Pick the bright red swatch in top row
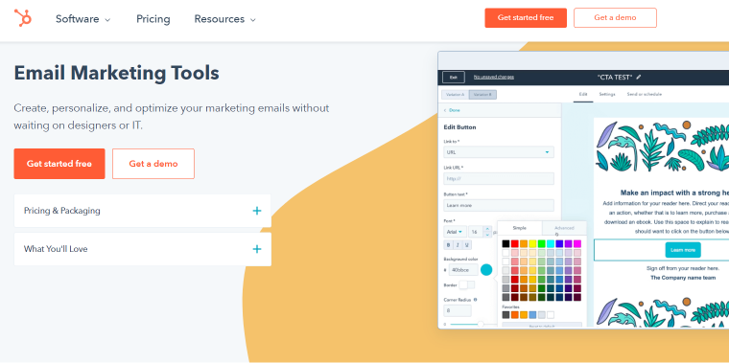729x363 pixels. pyautogui.click(x=515, y=243)
